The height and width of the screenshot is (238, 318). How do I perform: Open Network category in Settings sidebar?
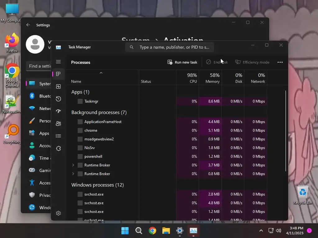point(39,108)
